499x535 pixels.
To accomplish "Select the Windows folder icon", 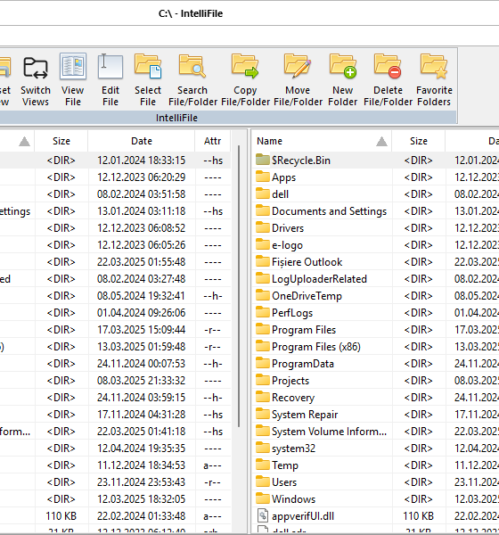I will click(x=263, y=498).
